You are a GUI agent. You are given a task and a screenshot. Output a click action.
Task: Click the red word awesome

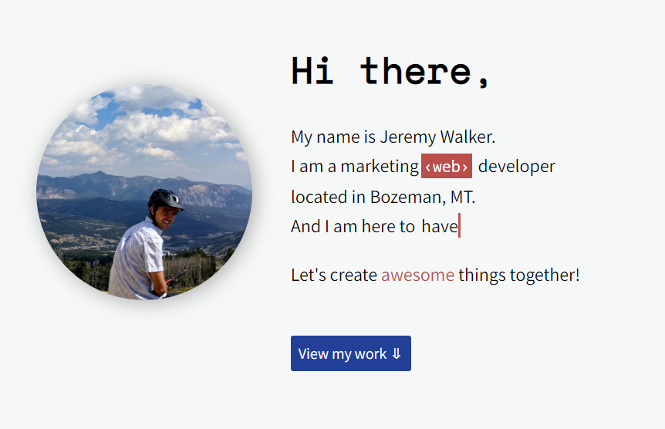(x=417, y=275)
